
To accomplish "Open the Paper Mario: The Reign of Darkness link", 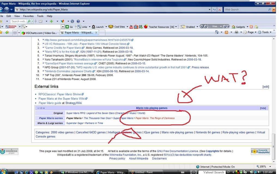I will 155,118.
